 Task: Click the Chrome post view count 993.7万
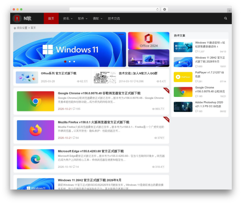(x=158, y=109)
